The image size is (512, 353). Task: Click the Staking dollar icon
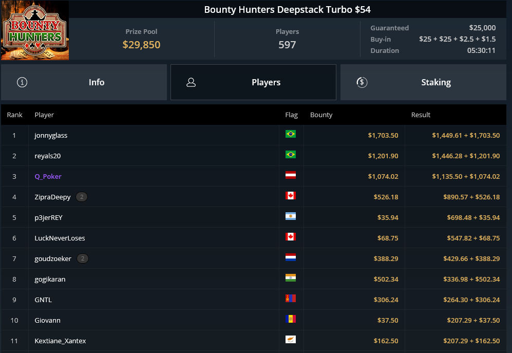[362, 82]
